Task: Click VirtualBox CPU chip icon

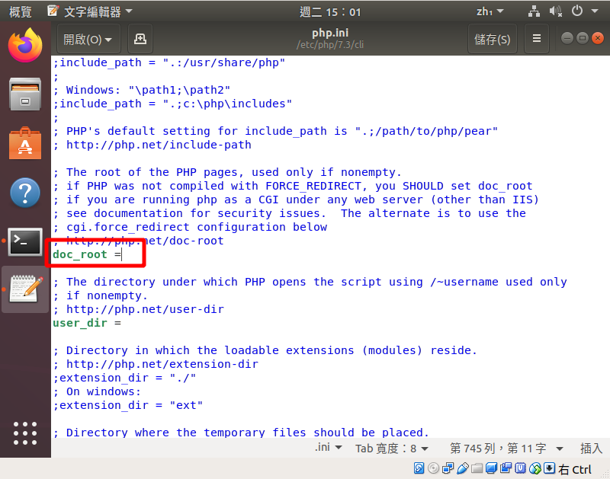Action: tap(520, 468)
